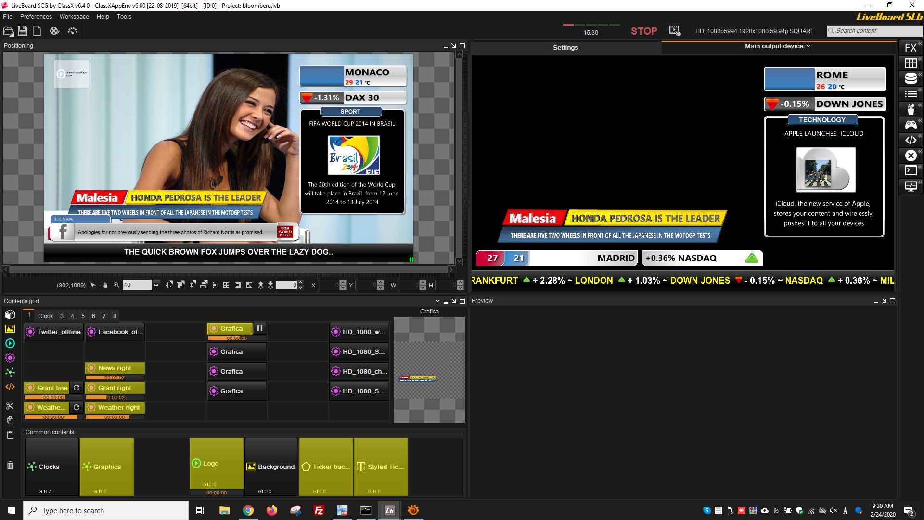Click the game controller icon in right sidebar
The width and height of the screenshot is (924, 520).
(x=911, y=125)
